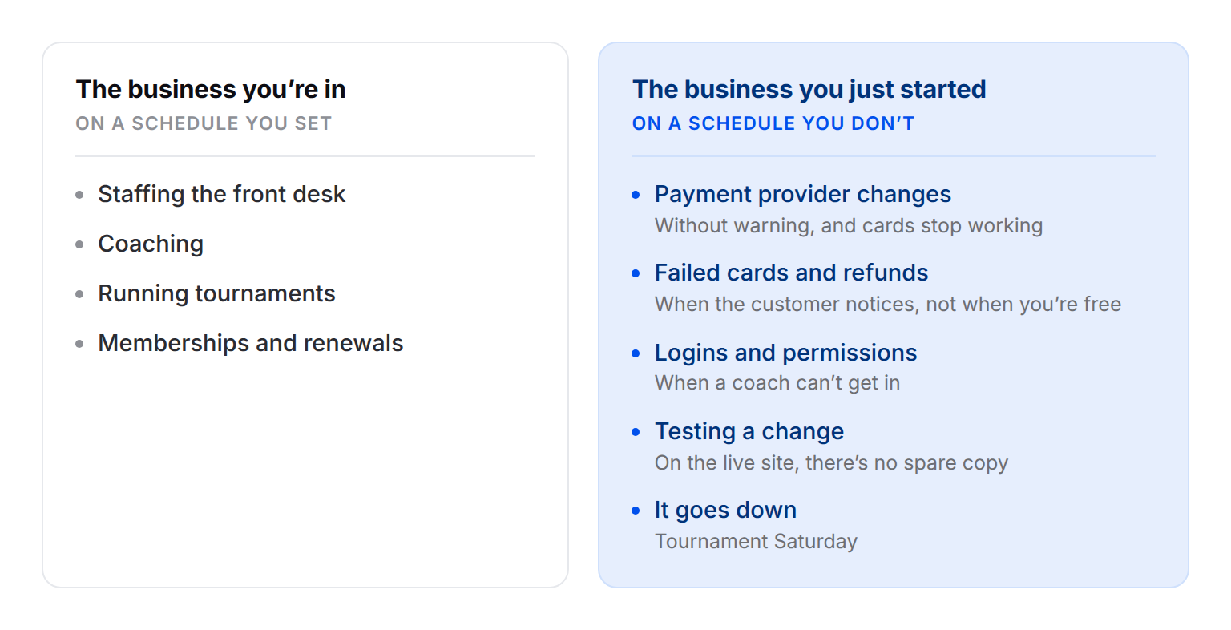1231x630 pixels.
Task: Click "When the customer notices" description text
Action: (x=888, y=305)
